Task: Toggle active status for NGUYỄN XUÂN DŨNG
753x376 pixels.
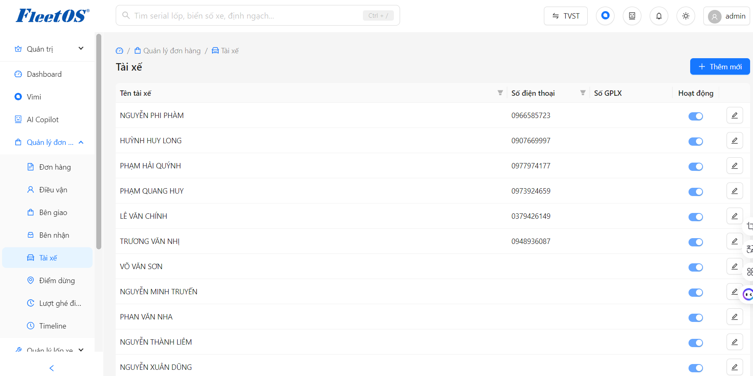Action: click(x=696, y=368)
